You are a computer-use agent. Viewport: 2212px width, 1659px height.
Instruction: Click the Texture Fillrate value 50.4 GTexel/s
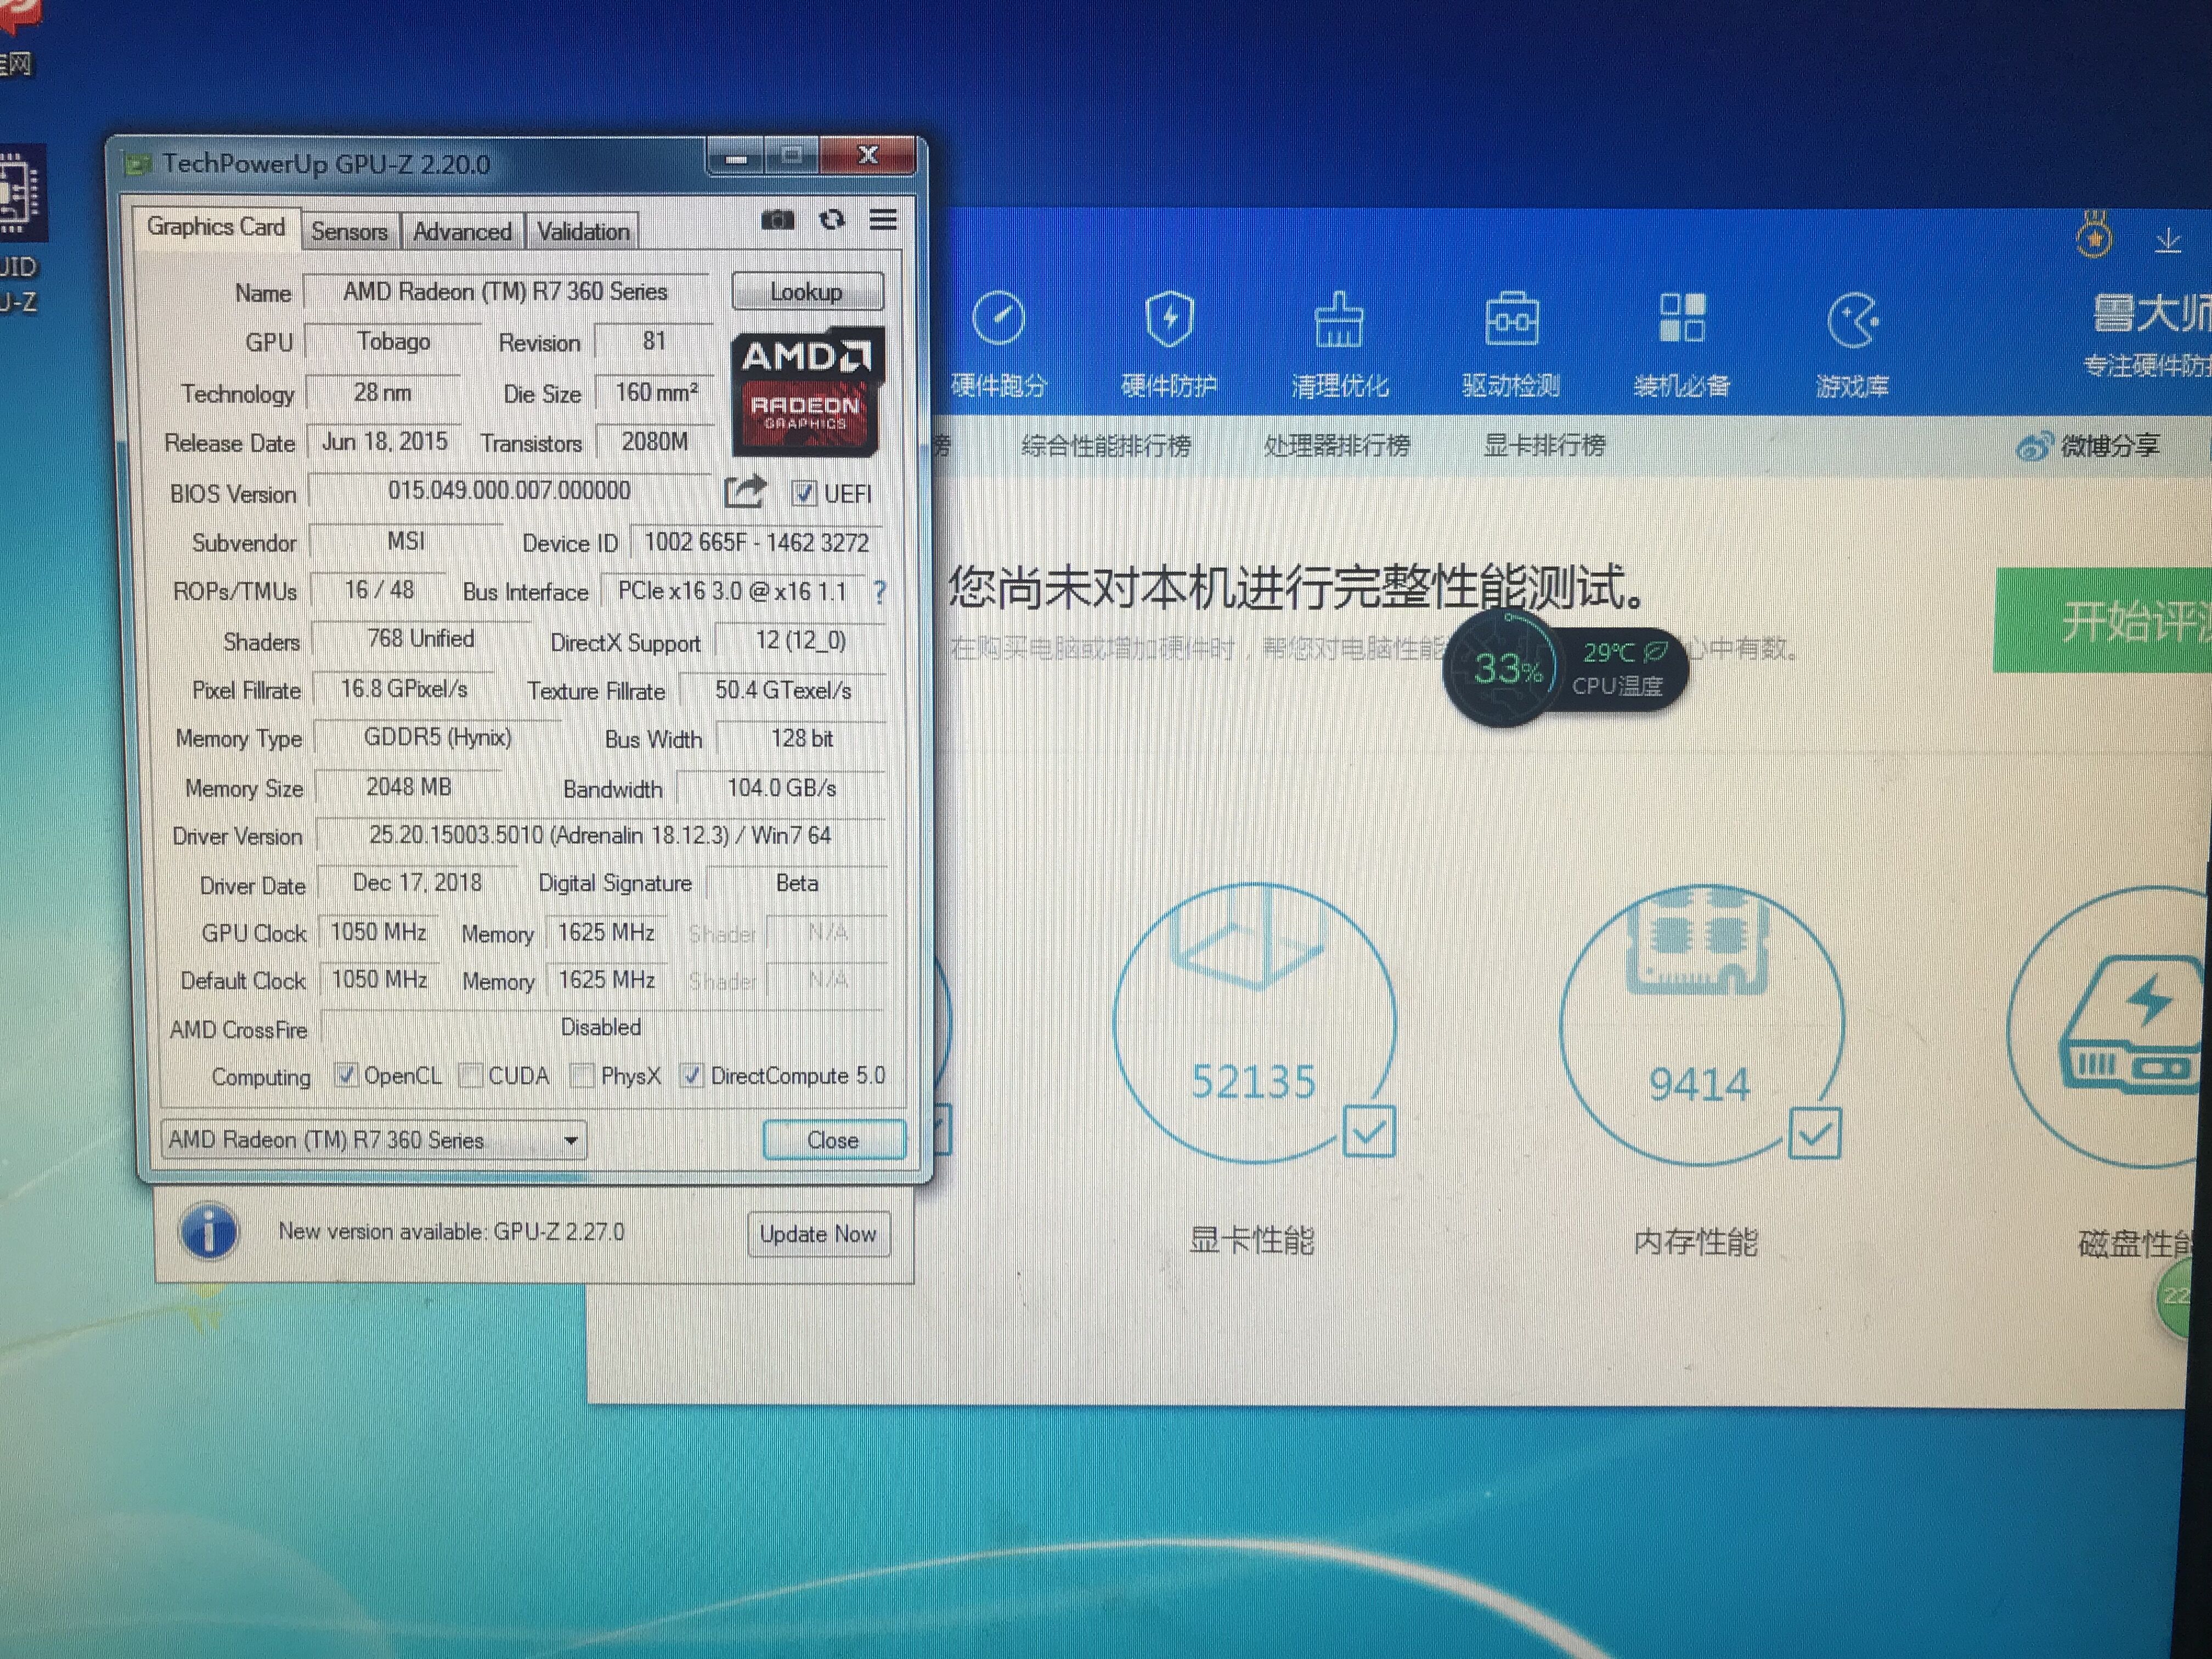point(783,690)
